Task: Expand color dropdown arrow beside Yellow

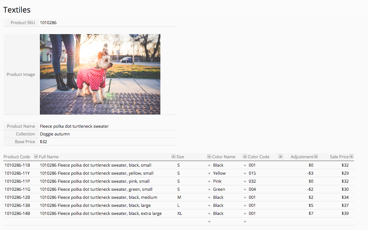Action: click(x=245, y=173)
